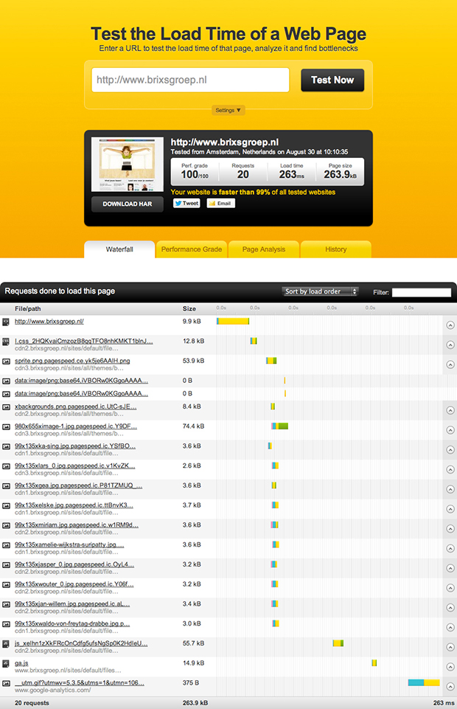Click the CSS file icon for l.css row
The width and height of the screenshot is (457, 709).
6,342
